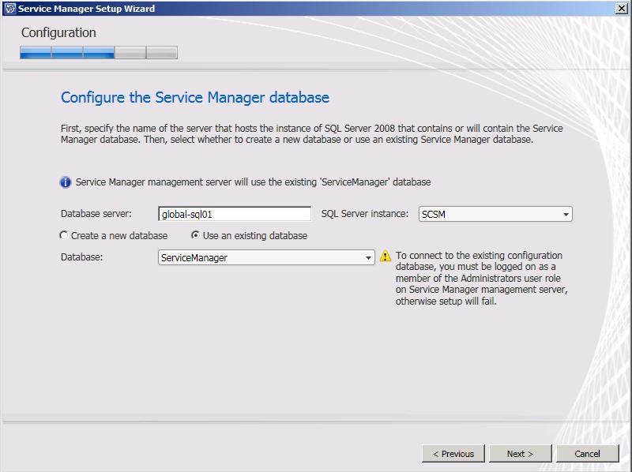Screen dimensions: 632x472
Task: Go back with the Previous button
Action: click(453, 454)
